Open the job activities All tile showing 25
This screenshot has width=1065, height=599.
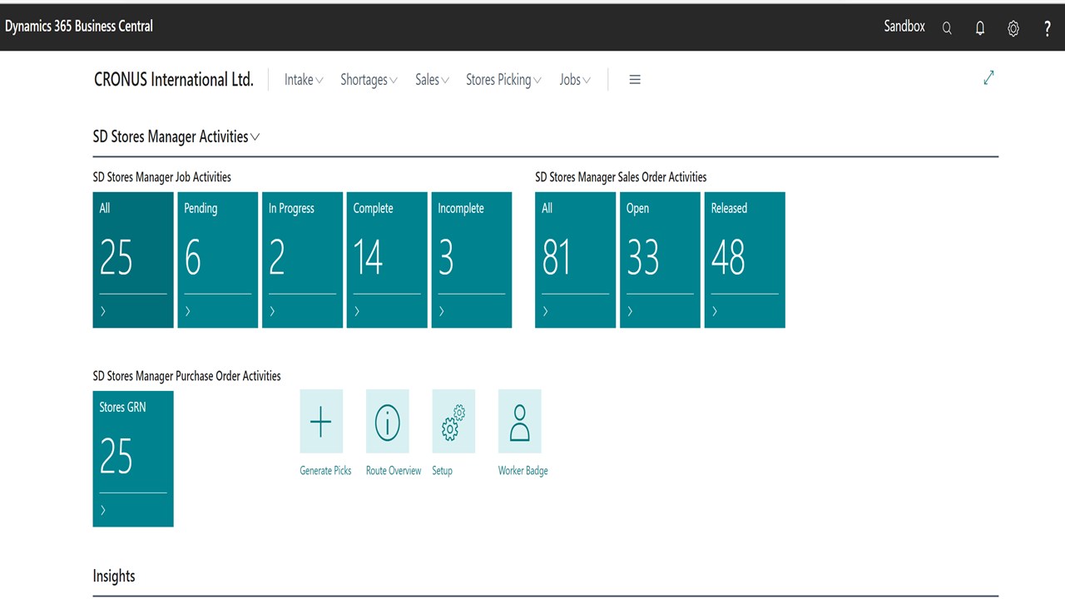point(133,260)
